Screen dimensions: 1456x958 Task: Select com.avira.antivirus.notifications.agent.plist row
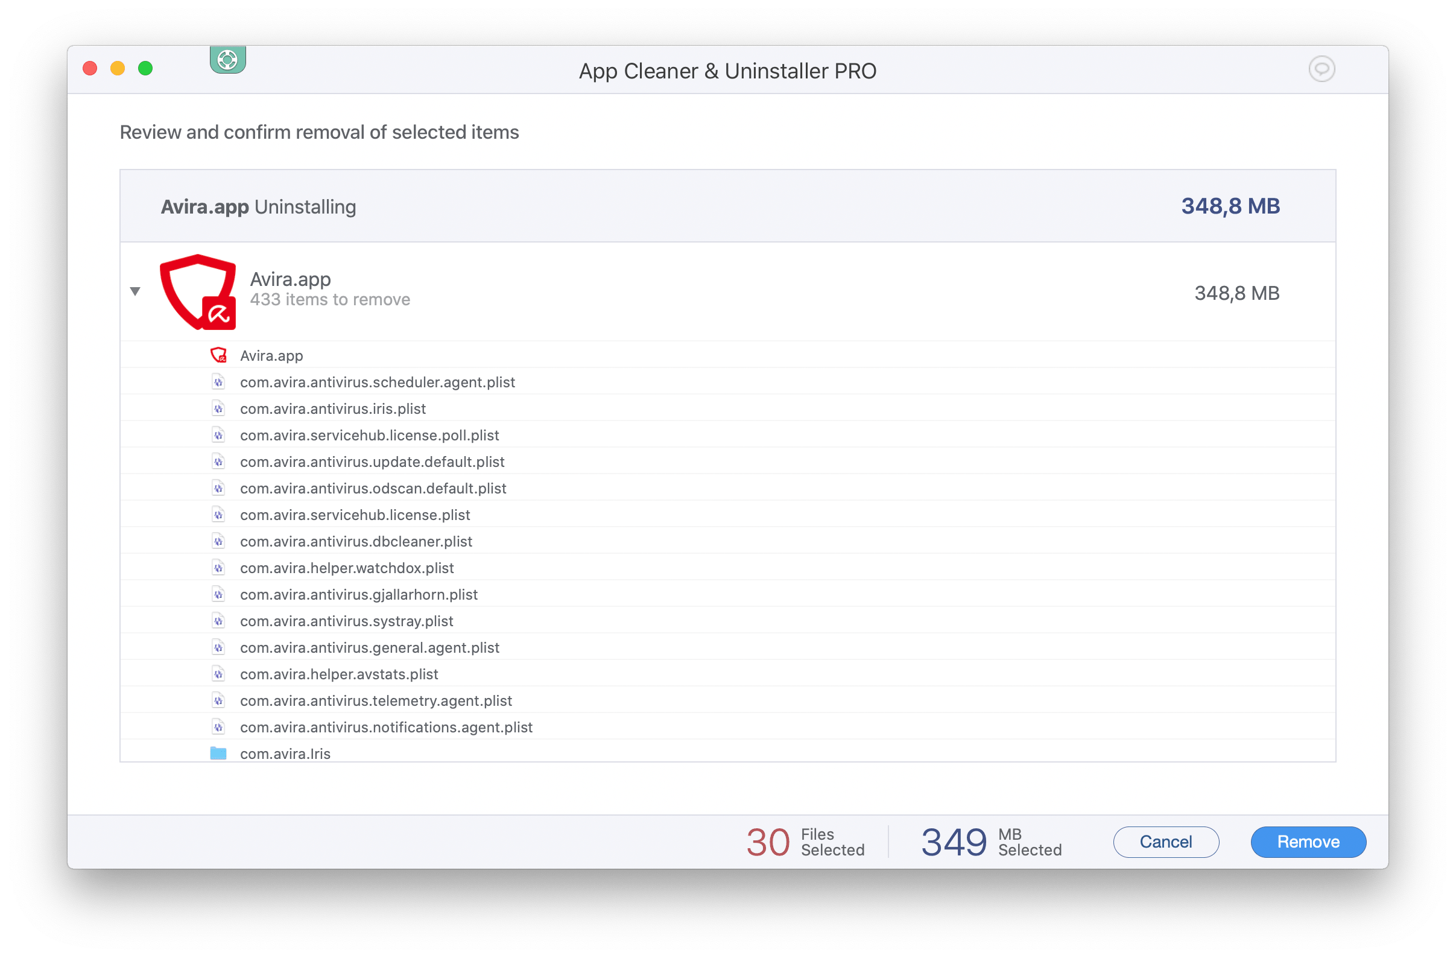click(x=386, y=728)
